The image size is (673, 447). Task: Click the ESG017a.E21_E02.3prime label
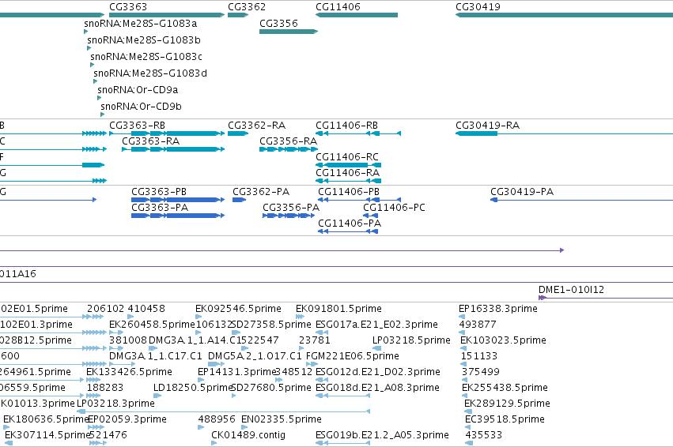pos(376,325)
